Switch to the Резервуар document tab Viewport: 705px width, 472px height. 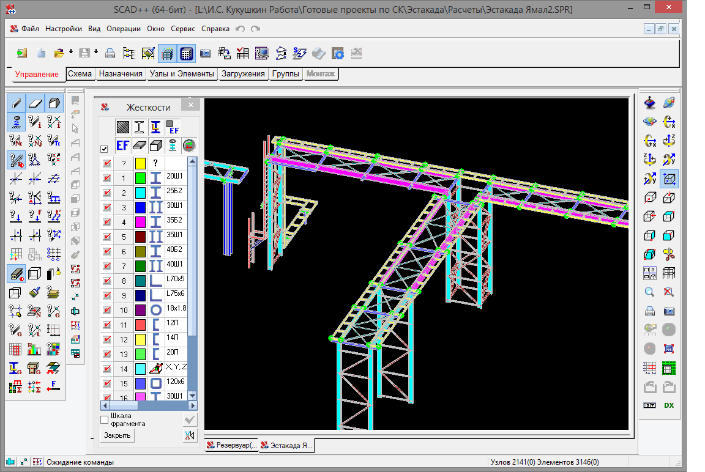coord(231,445)
